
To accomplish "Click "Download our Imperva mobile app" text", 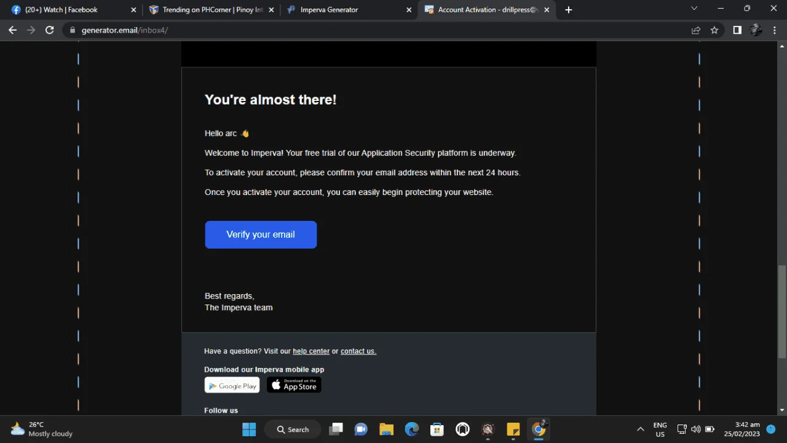I will coord(264,370).
